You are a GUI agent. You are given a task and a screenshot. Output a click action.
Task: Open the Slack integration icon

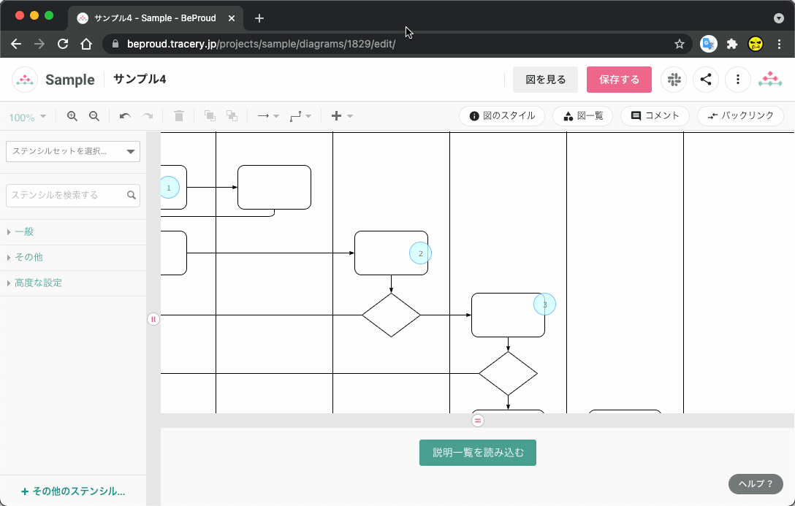[674, 79]
